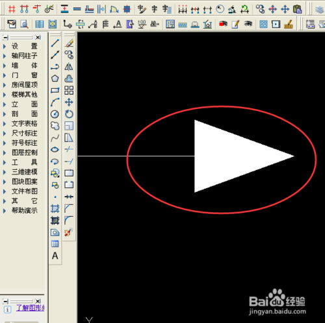Open the Array tool icon
325x323 pixels.
click(x=69, y=90)
